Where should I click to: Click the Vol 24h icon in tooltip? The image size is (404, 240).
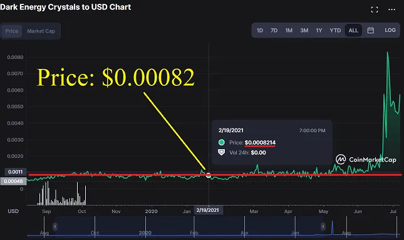pos(221,152)
